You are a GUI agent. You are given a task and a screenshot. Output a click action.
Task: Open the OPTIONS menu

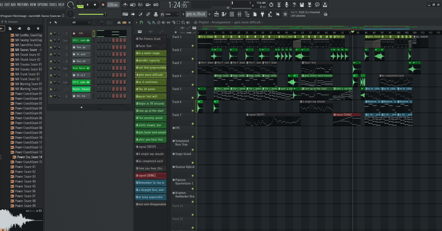pos(43,4)
